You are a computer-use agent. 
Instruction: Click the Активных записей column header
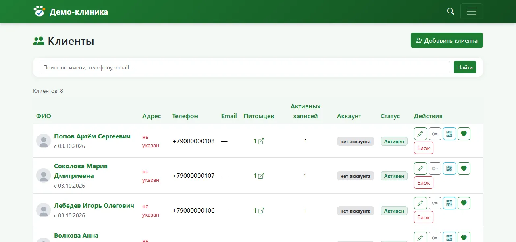point(306,111)
